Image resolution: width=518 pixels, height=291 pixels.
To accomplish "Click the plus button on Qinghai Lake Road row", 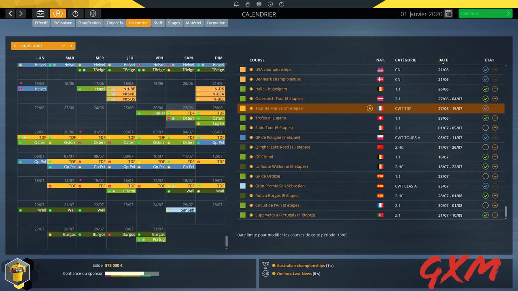I will tap(495, 147).
